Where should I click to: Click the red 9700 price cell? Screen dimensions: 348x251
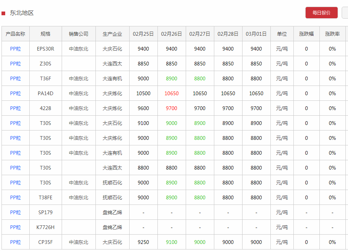click(172, 108)
